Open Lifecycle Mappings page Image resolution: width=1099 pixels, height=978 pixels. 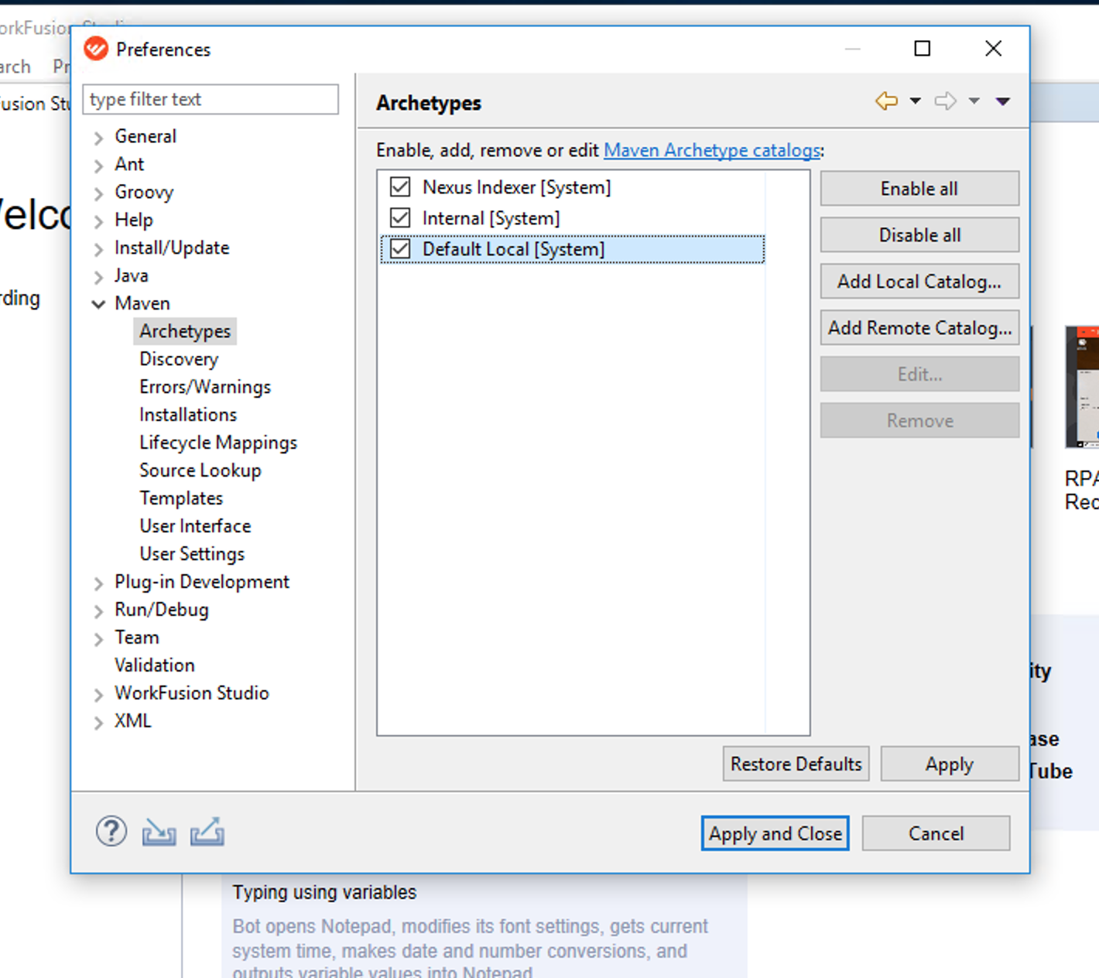(x=218, y=443)
